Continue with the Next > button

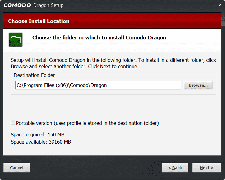tap(207, 168)
